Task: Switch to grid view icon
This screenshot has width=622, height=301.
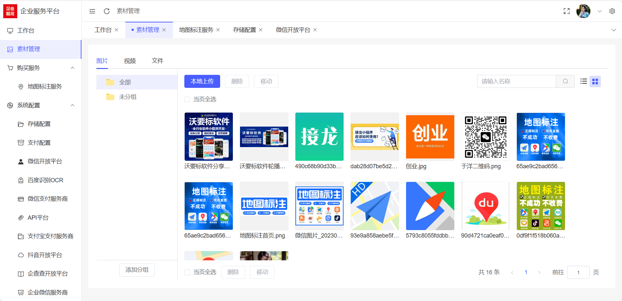Action: coord(595,81)
